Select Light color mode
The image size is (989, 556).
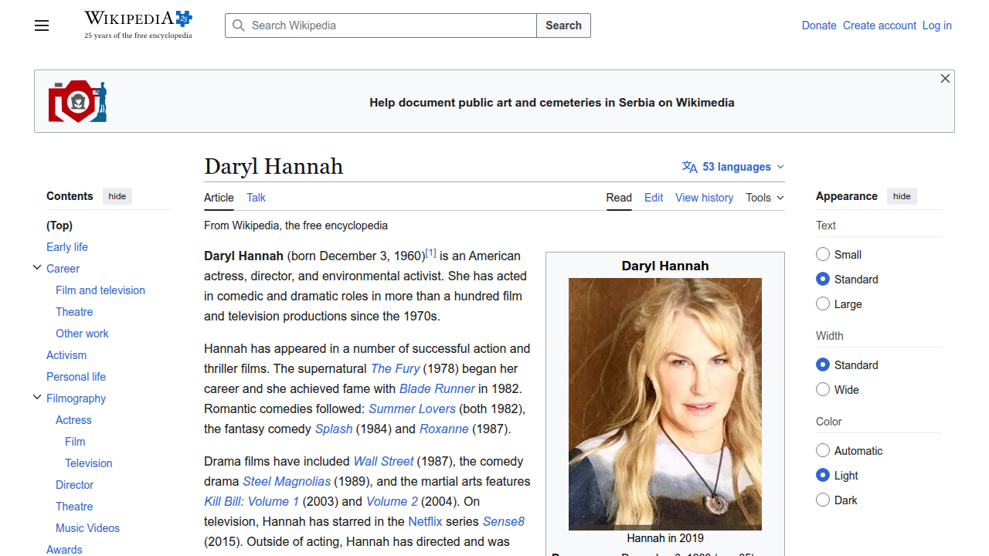[x=823, y=476]
